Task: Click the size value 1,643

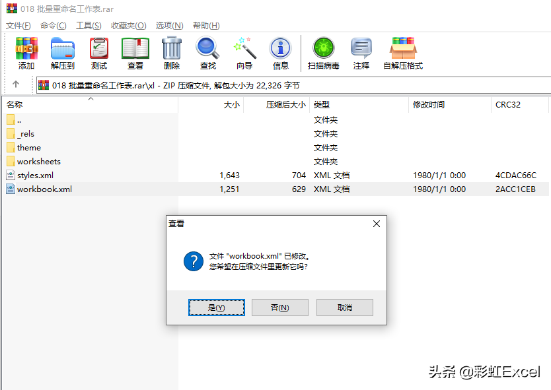Action: pyautogui.click(x=229, y=175)
